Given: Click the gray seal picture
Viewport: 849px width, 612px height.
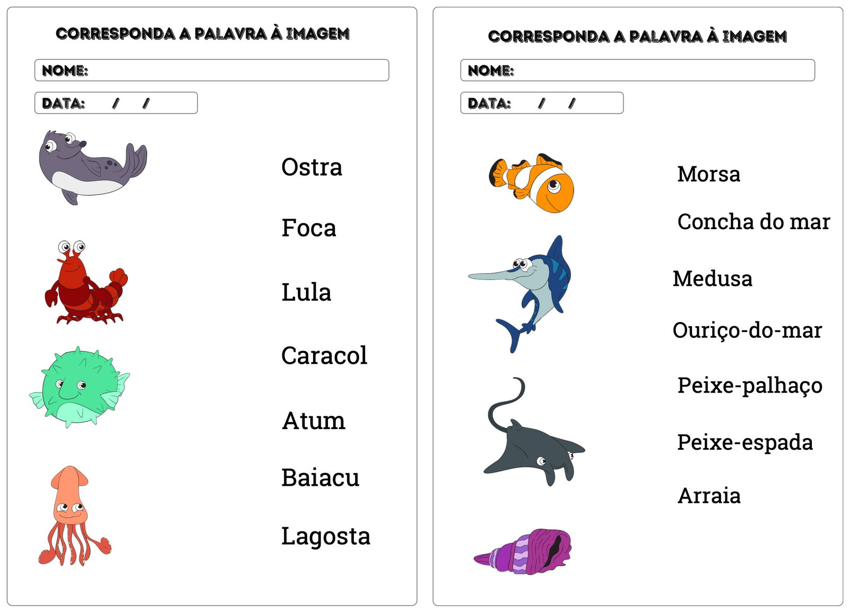Looking at the screenshot, I should [x=91, y=167].
